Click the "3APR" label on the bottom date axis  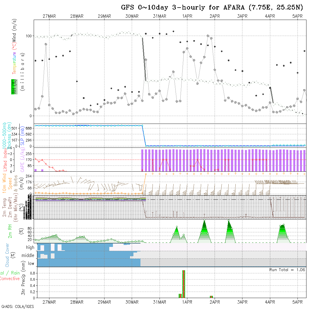pyautogui.click(x=242, y=302)
